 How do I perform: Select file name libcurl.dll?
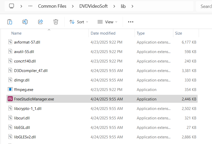(x=22, y=118)
